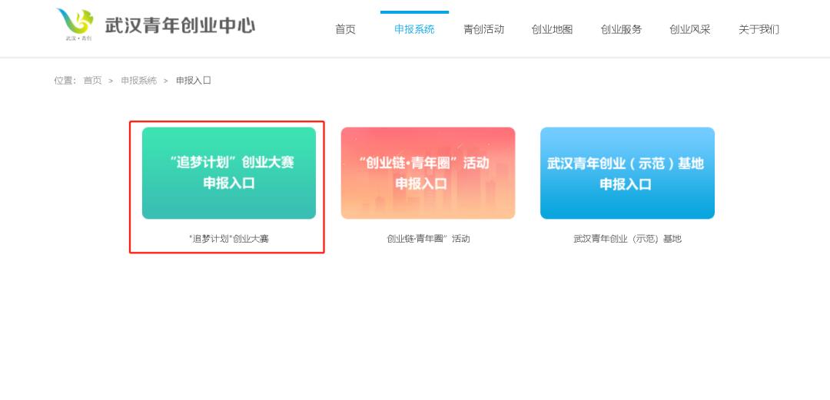Click 首页 in the breadcrumb trail
The height and width of the screenshot is (400, 830).
coord(92,81)
